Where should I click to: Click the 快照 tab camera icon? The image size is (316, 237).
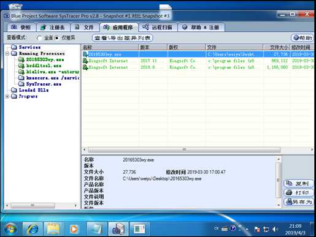(14, 27)
